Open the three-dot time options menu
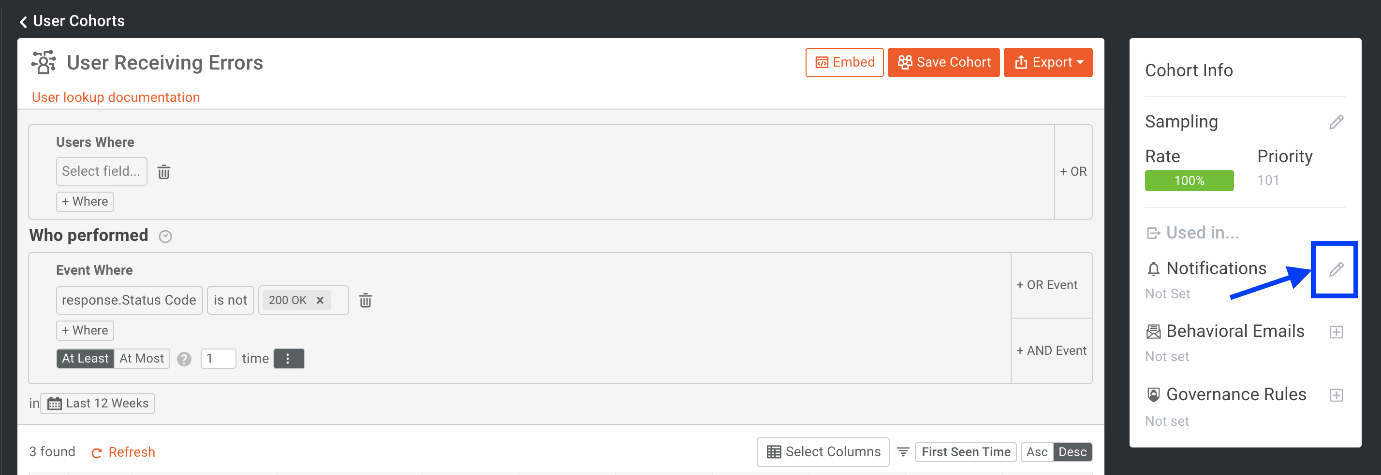The image size is (1381, 475). [x=288, y=358]
